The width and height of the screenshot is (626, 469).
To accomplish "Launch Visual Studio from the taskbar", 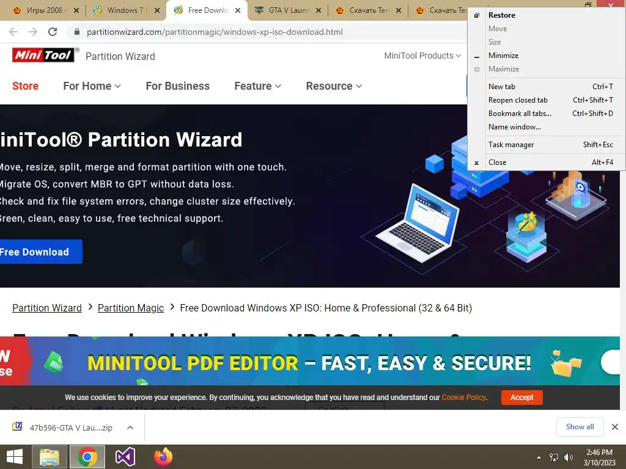I will click(x=125, y=457).
